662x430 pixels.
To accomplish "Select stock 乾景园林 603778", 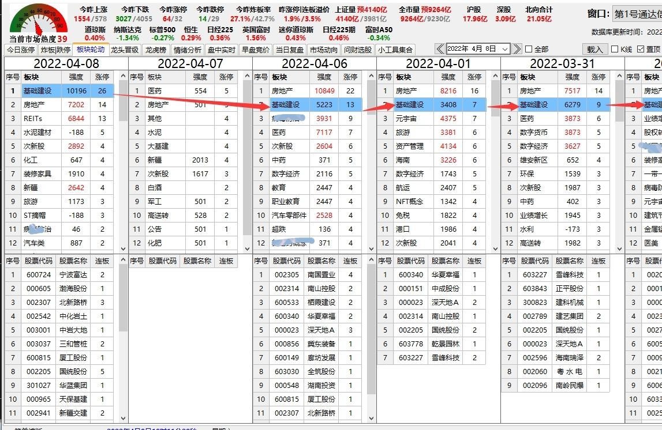I will point(432,344).
